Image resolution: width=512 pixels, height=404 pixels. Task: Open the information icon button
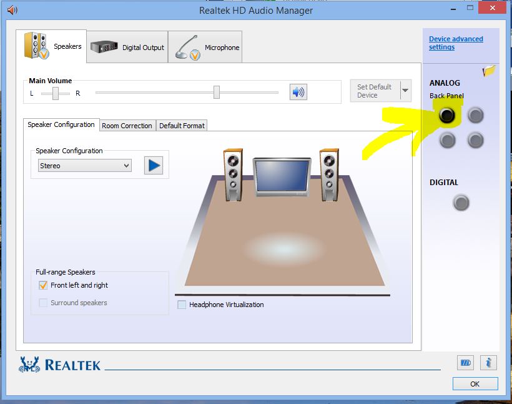[x=488, y=363]
